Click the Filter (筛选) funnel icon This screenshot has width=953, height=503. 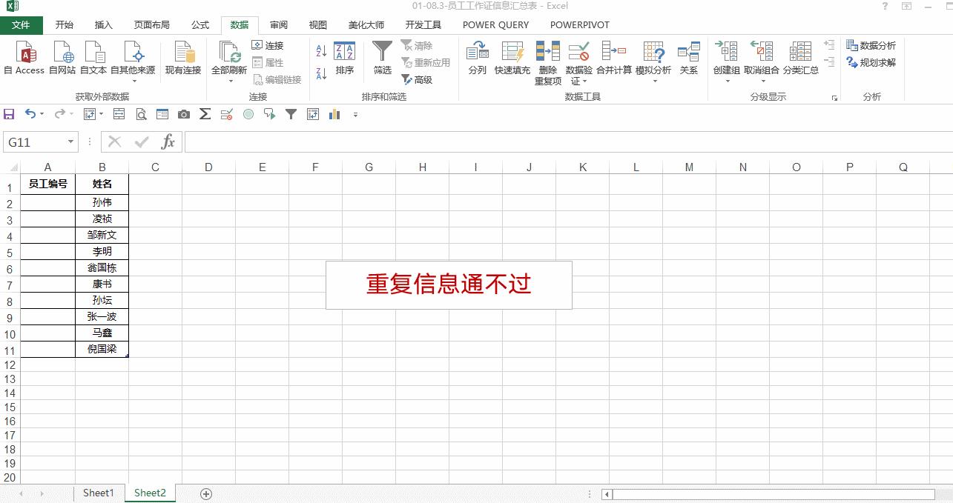[x=383, y=51]
